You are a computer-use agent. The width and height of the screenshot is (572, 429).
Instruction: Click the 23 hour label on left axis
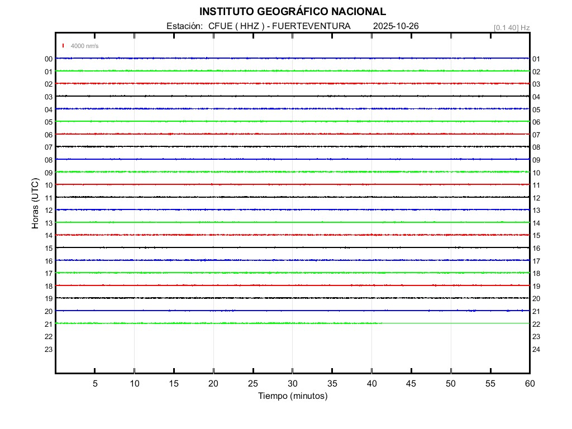click(49, 350)
